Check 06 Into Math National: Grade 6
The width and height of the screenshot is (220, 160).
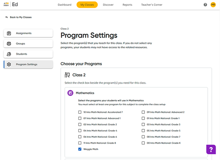[80, 137]
